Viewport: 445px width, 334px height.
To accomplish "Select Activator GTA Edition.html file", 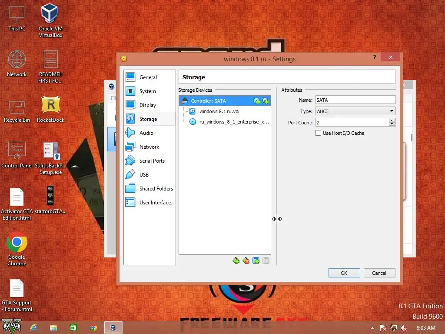I will point(17,204).
